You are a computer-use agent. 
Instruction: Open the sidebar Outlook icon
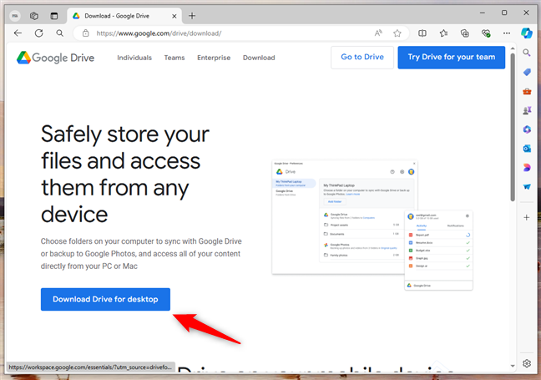click(x=527, y=149)
